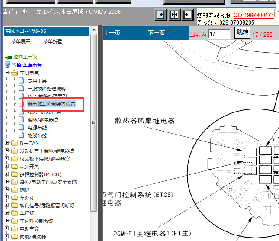The width and height of the screenshot is (279, 241).
Task: Select the 保险/继电器盒 tree item
Action: click(x=43, y=120)
